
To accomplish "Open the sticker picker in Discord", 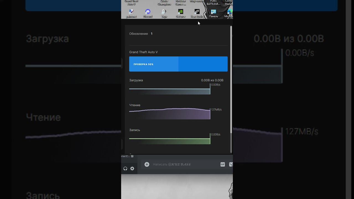I will point(231,164).
